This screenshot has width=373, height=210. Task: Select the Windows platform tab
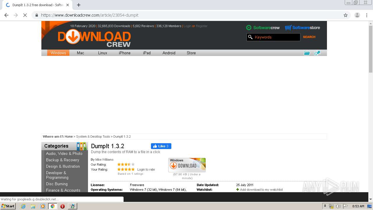[58, 53]
